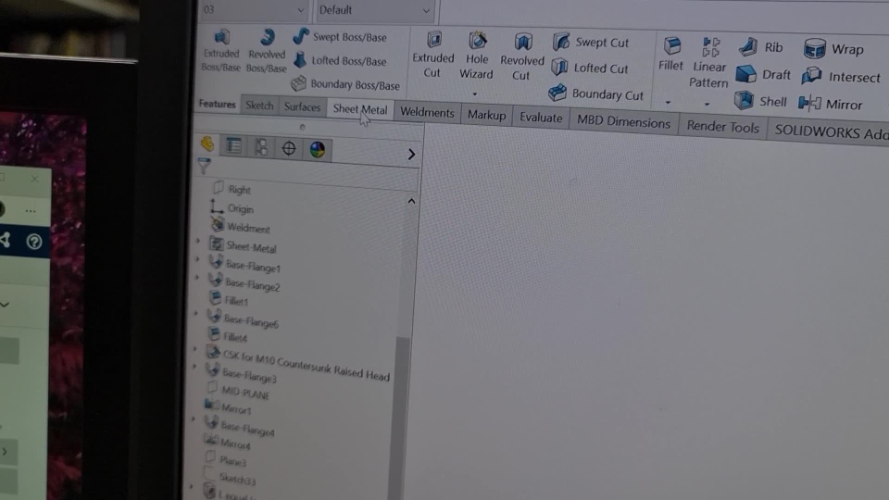Click the feature tree scroll-up arrow

click(x=411, y=201)
